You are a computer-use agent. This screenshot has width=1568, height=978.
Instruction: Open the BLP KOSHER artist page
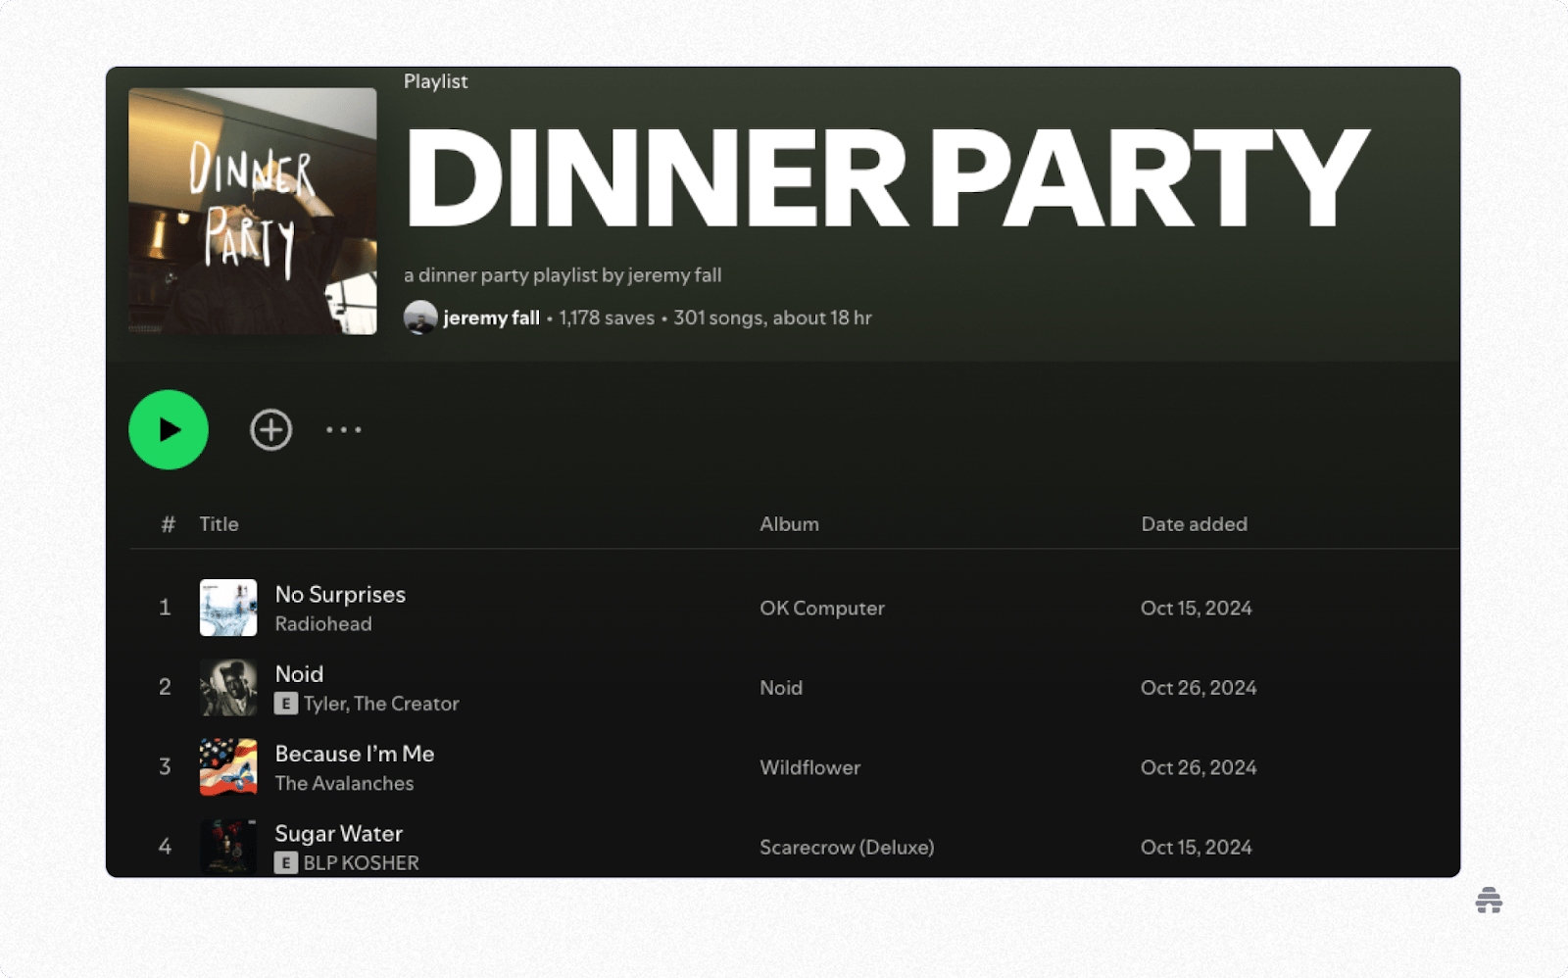tap(362, 863)
